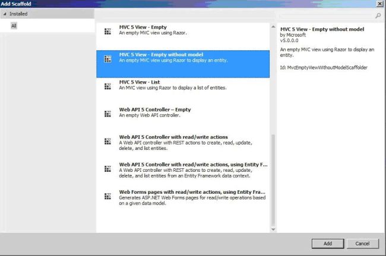Select 'Web Forms pages with read/write actions' title

pyautogui.click(x=192, y=192)
